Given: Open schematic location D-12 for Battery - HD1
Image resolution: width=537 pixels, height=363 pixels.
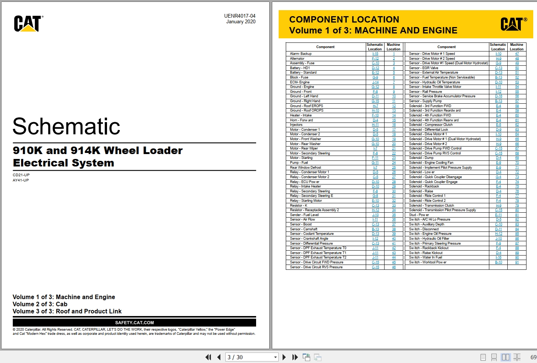Looking at the screenshot, I should tap(375, 68).
